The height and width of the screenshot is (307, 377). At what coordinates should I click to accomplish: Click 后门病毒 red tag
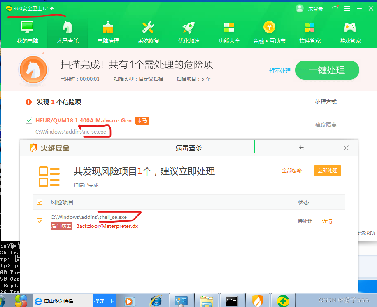tap(61, 226)
